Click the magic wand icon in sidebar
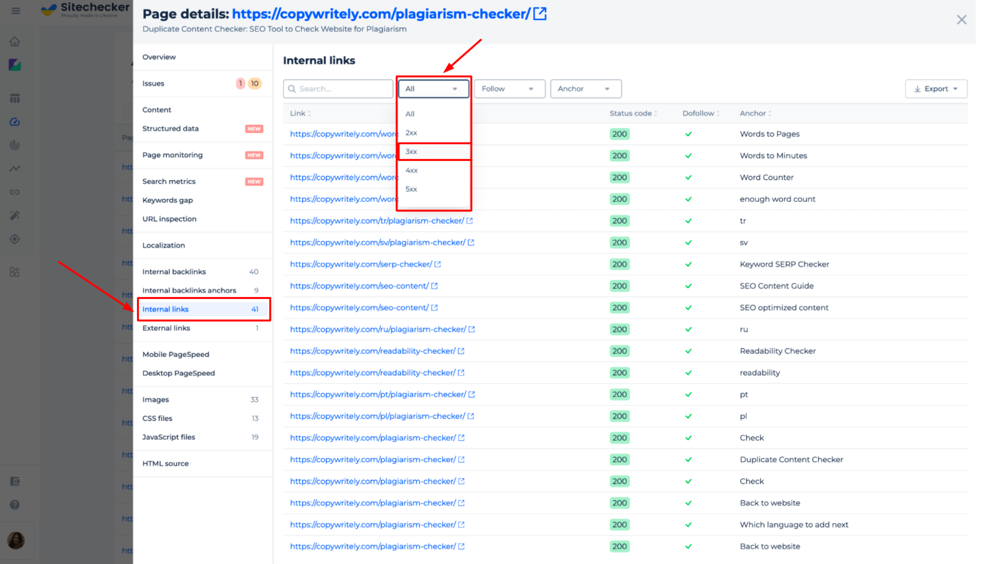The height and width of the screenshot is (564, 981). (15, 215)
